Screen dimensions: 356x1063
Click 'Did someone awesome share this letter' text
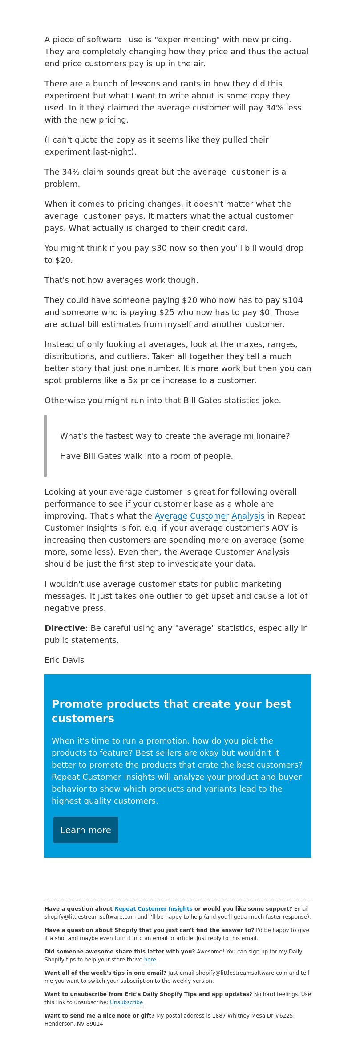120,951
